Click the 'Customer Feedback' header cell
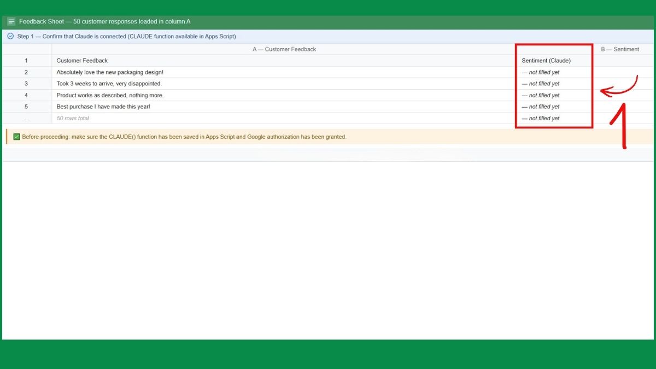Screen dimensions: 656x369 pyautogui.click(x=284, y=61)
